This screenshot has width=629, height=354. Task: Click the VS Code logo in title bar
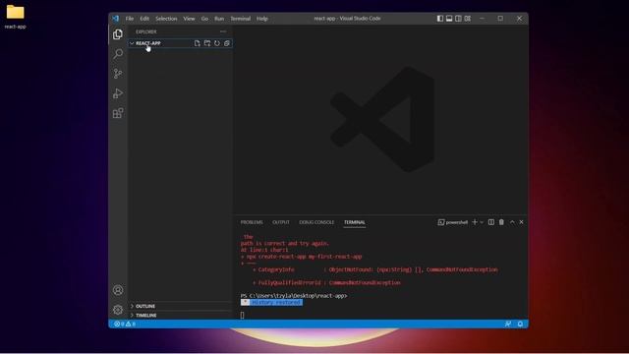[x=116, y=19]
